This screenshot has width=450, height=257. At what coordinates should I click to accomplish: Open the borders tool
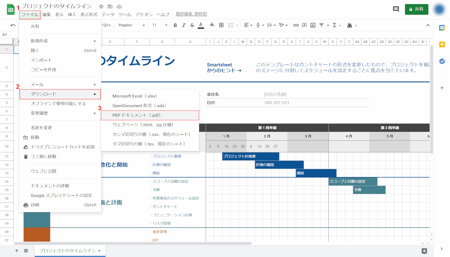(x=221, y=25)
